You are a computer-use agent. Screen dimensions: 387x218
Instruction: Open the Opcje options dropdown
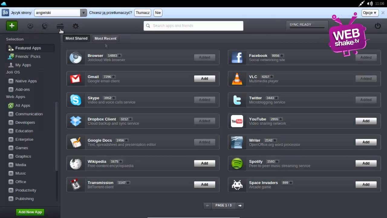click(x=370, y=13)
